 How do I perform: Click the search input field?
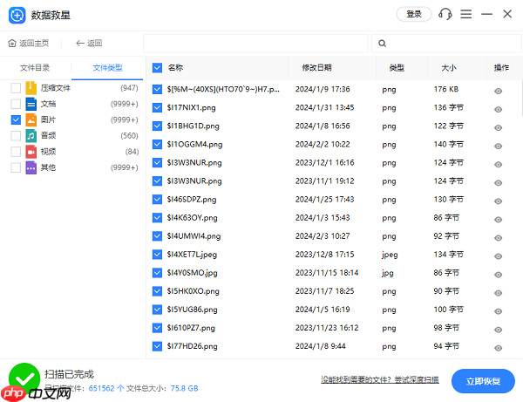coord(447,44)
